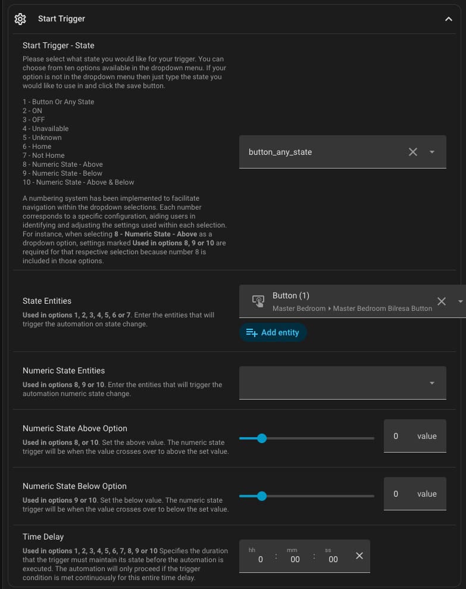Image resolution: width=466 pixels, height=589 pixels.
Task: Click the Start Trigger gear icon
Action: pyautogui.click(x=20, y=19)
